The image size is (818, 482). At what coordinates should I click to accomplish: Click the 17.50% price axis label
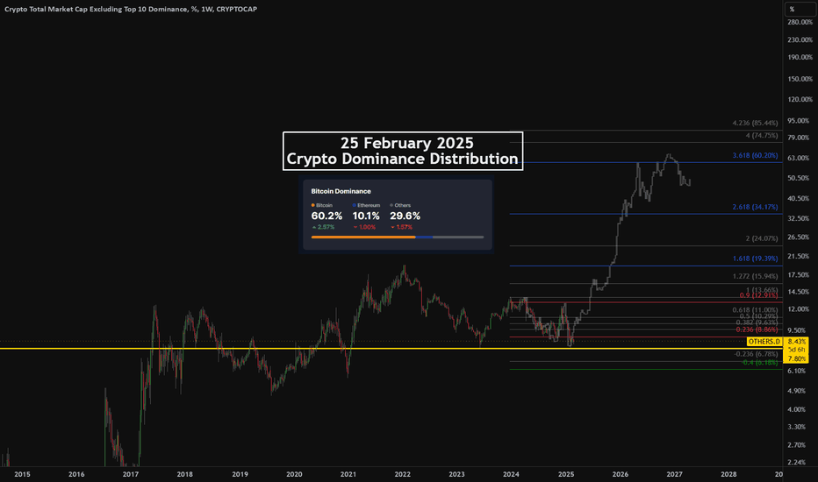798,275
